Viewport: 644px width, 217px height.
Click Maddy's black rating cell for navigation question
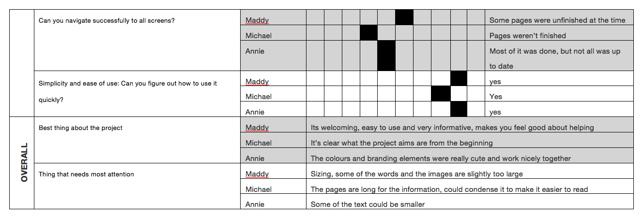[x=404, y=17]
